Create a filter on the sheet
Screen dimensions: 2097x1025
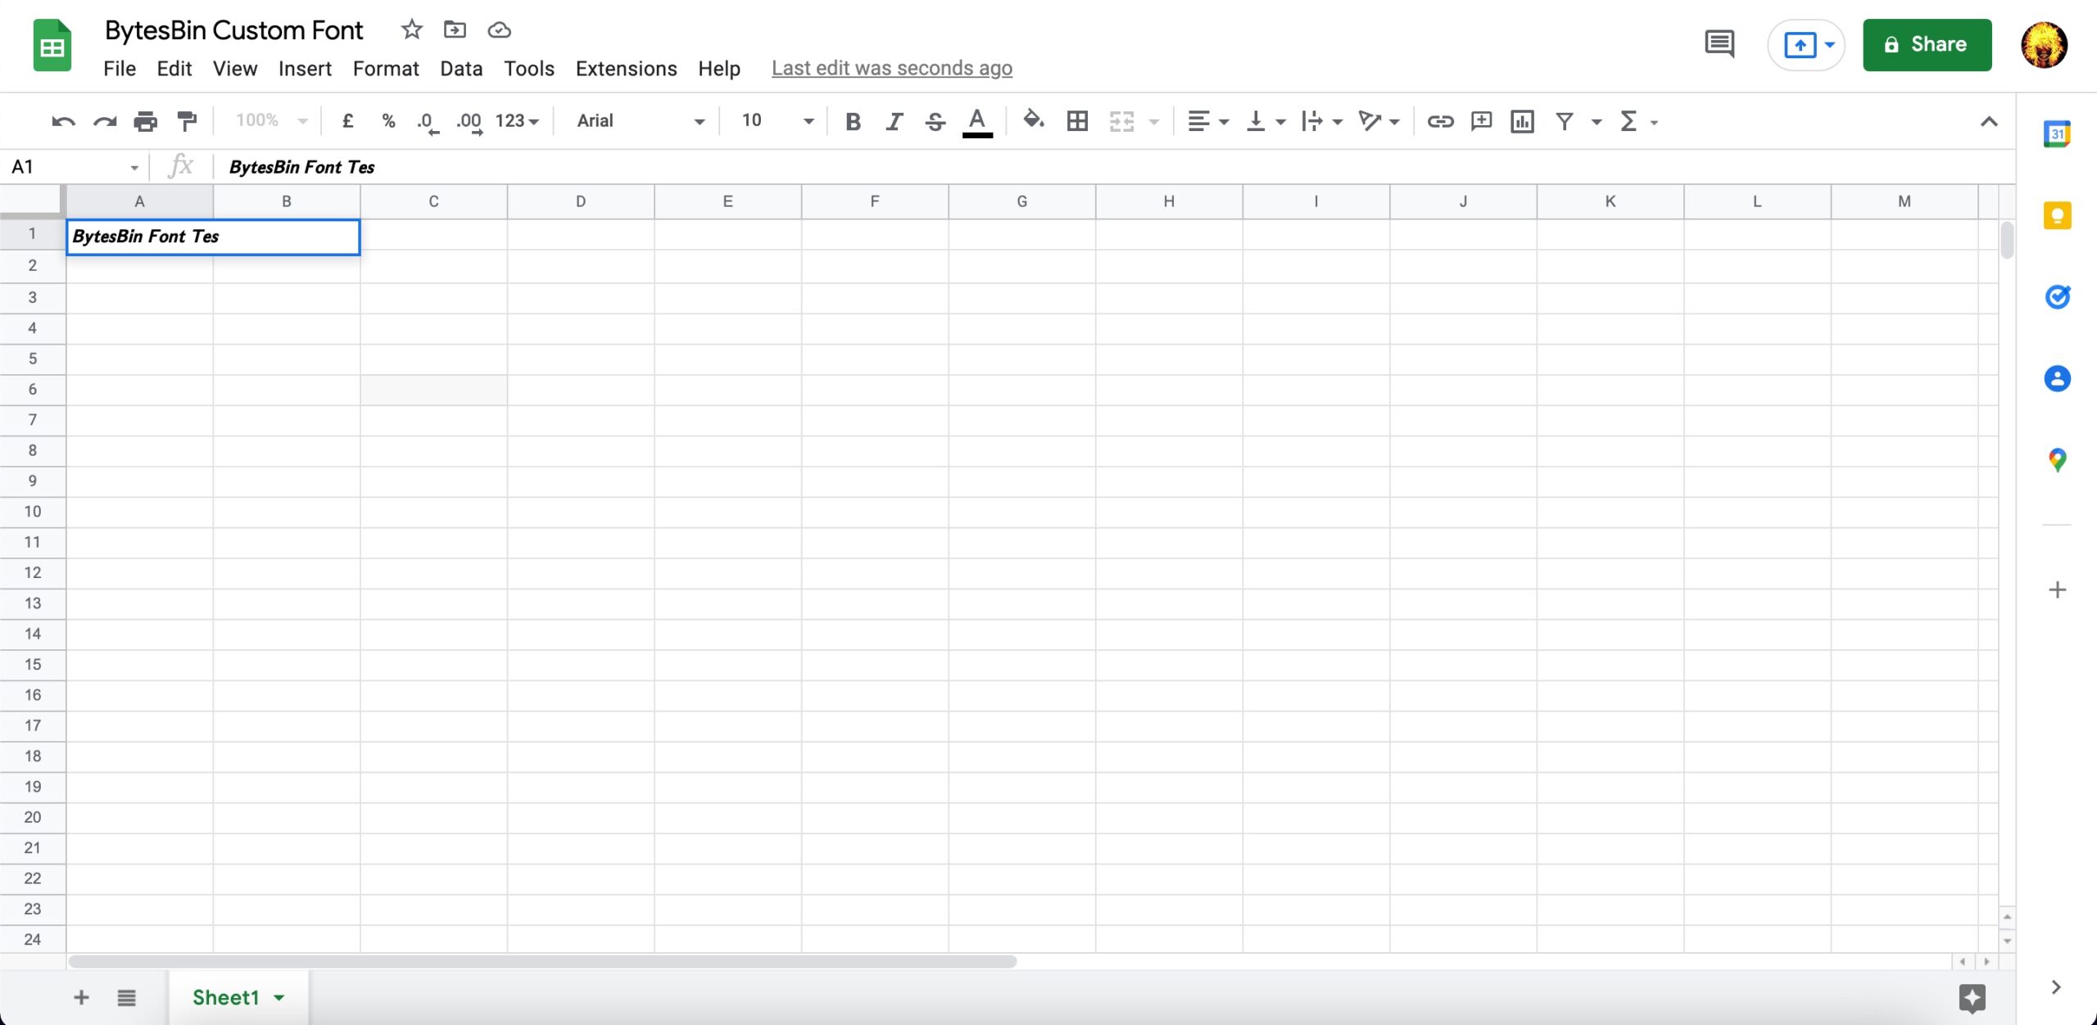[1565, 121]
